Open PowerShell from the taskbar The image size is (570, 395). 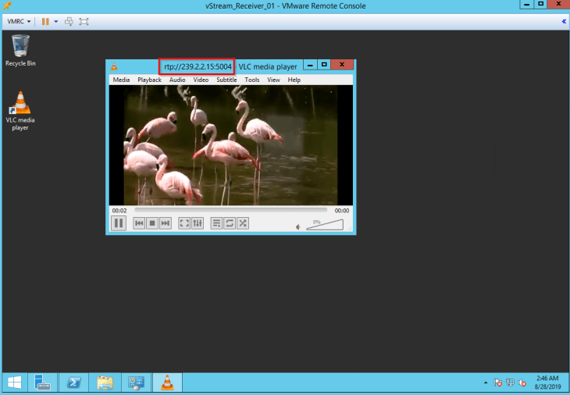[76, 383]
